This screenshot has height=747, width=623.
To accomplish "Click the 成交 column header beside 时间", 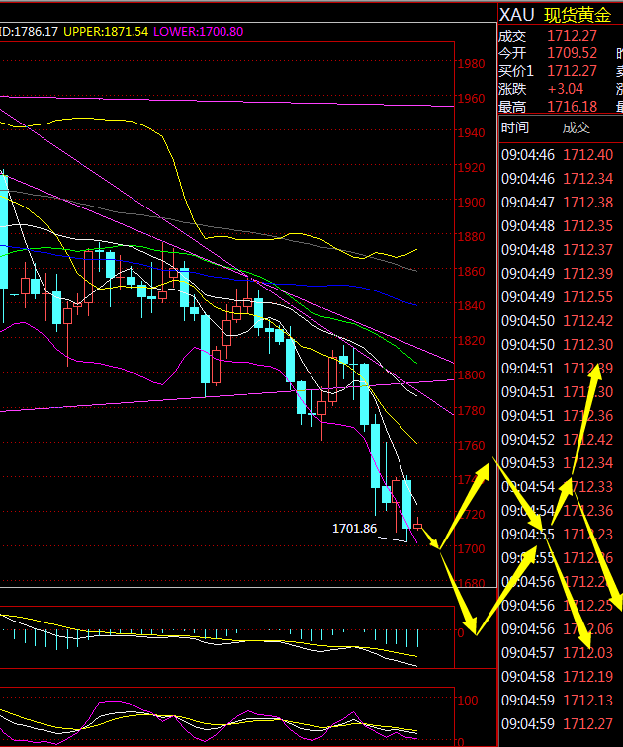I will point(576,127).
